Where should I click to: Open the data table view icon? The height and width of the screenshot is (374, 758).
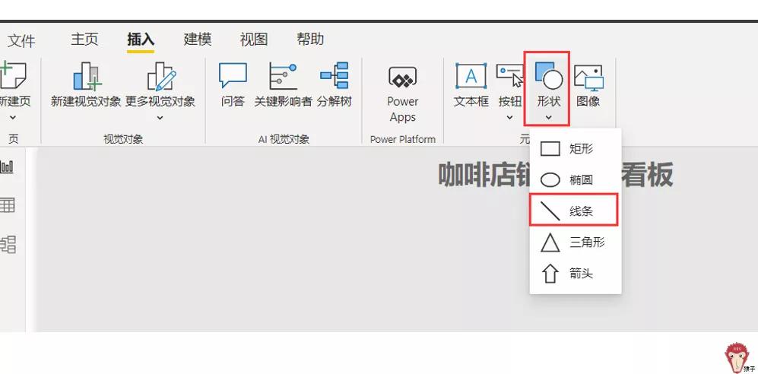7,205
